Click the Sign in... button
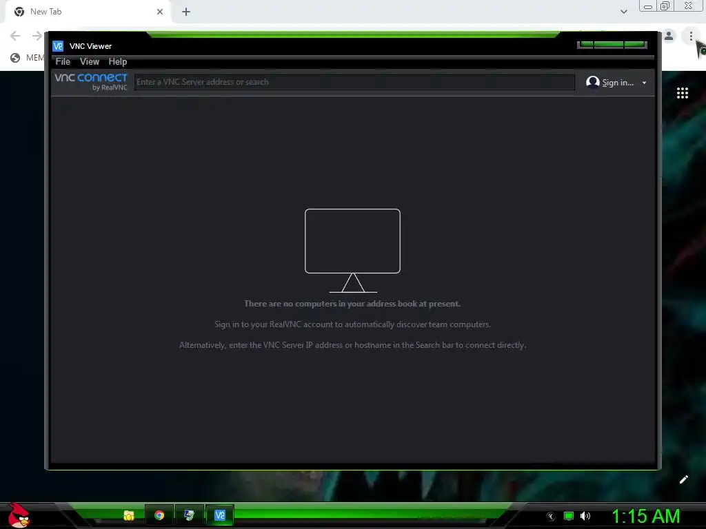 610,83
